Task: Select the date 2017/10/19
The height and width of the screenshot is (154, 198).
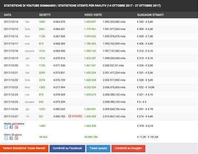Action: click(11, 58)
